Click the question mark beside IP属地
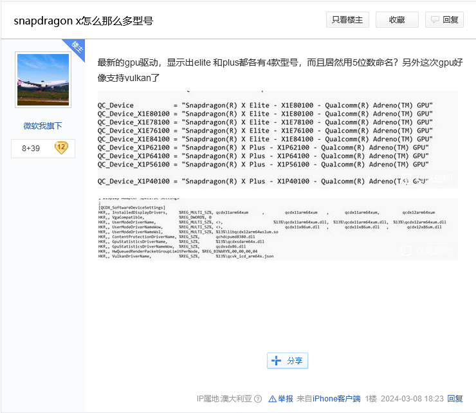Image resolution: width=476 pixels, height=413 pixels. (257, 399)
